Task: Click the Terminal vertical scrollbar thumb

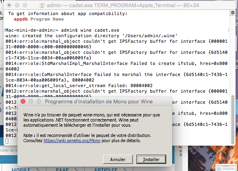Action: (233, 120)
